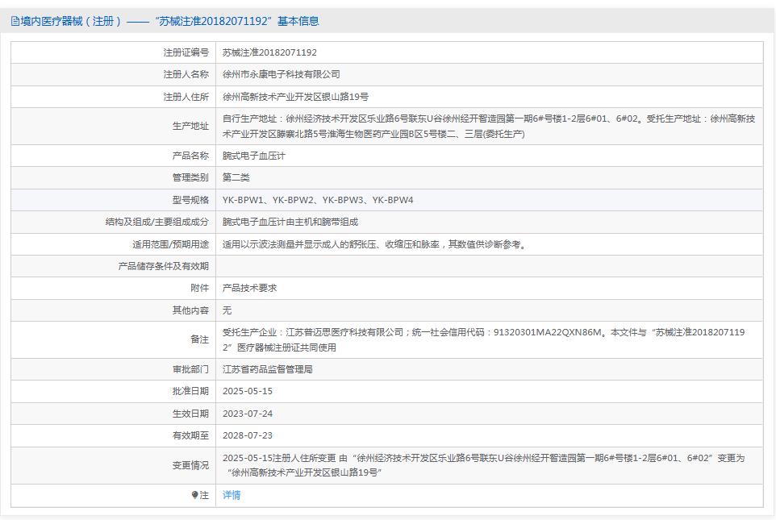Click expiry date 2028-07-23

click(x=247, y=435)
